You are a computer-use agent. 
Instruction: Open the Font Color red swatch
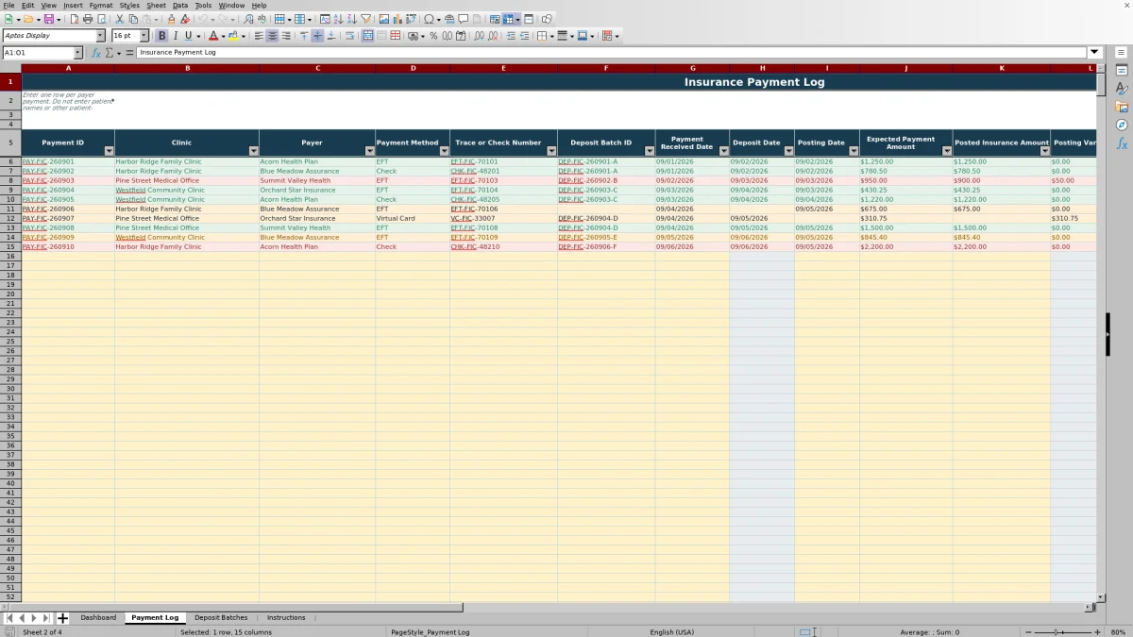212,36
